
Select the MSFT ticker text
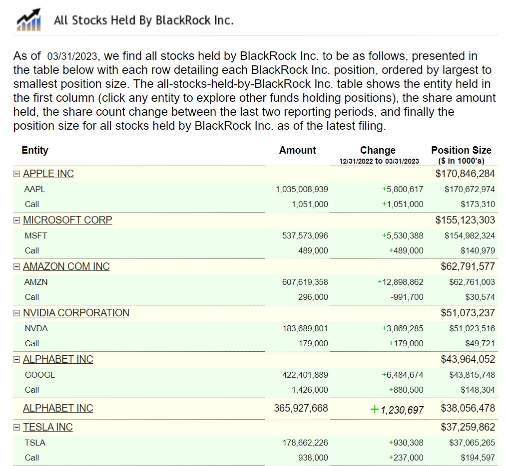(x=36, y=235)
